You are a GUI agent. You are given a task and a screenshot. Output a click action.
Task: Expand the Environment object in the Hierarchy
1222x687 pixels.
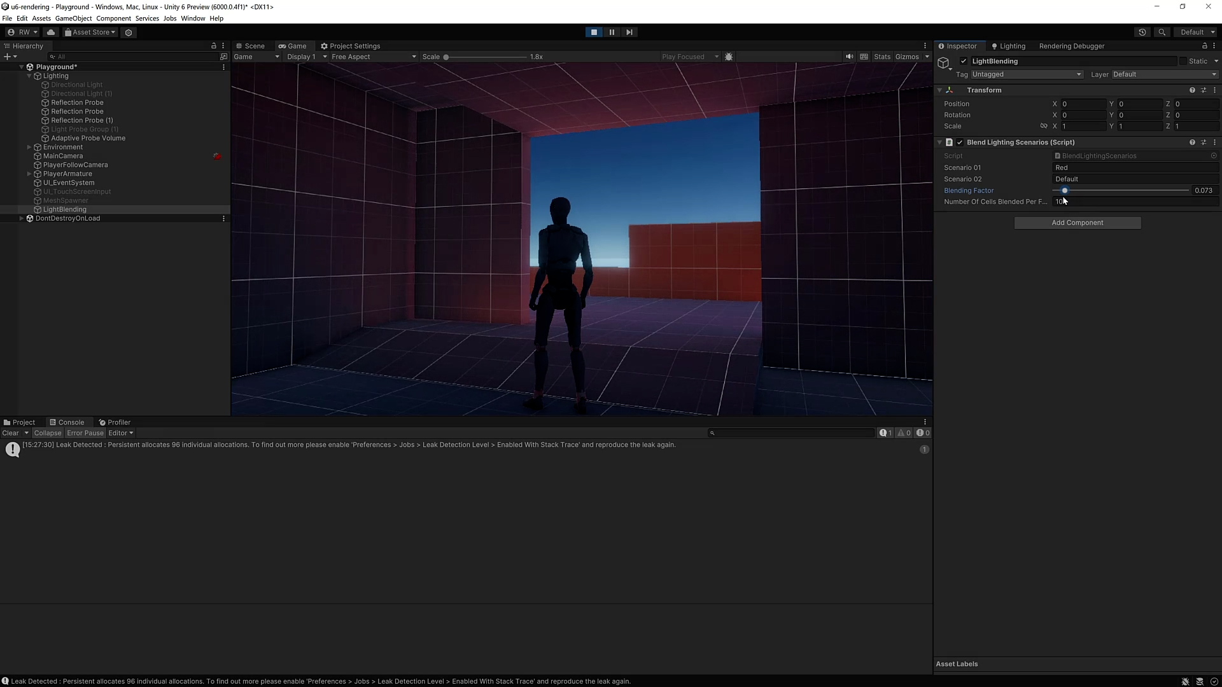pyautogui.click(x=29, y=147)
